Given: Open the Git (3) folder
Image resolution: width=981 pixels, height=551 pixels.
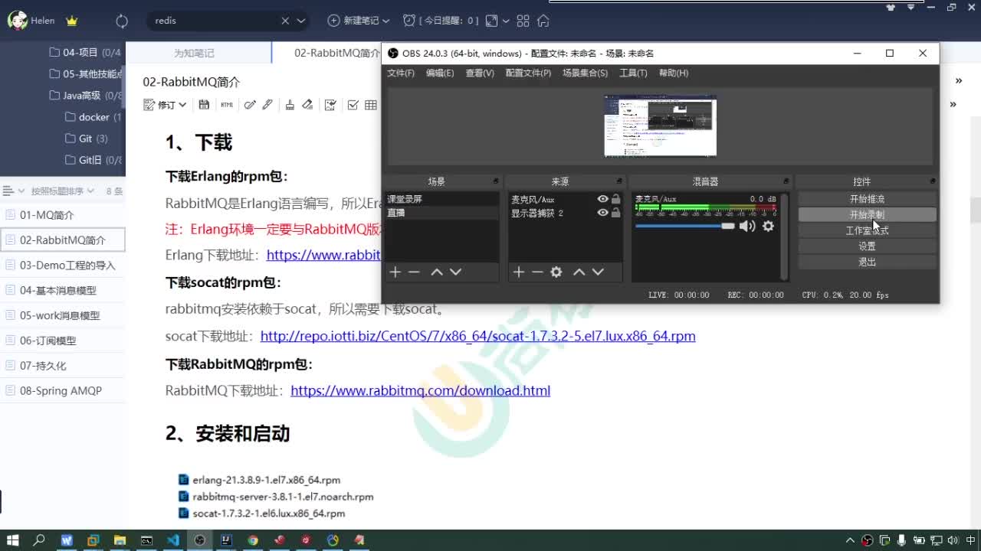Looking at the screenshot, I should 87,139.
